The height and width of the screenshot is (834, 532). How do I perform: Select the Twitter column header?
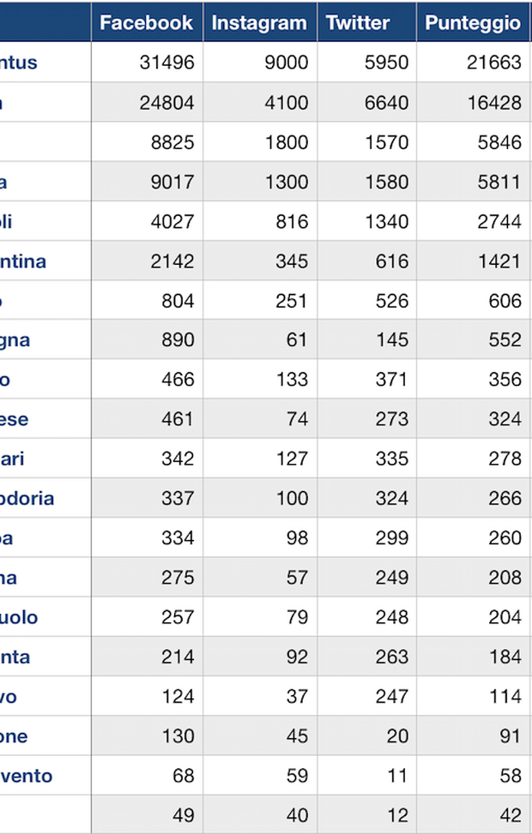pyautogui.click(x=358, y=23)
